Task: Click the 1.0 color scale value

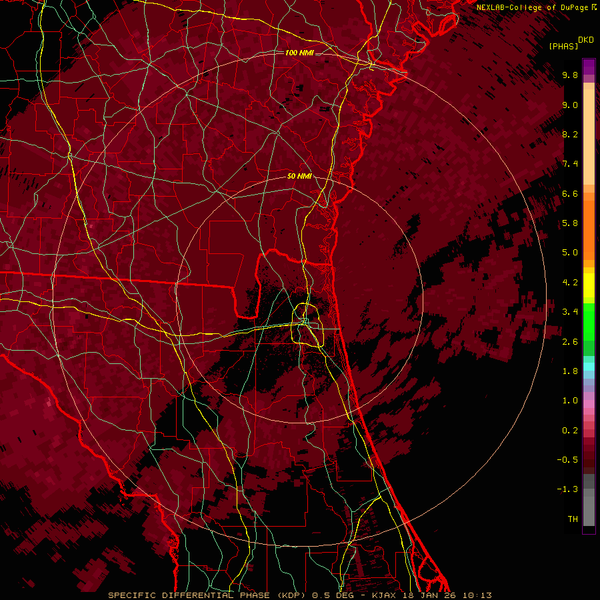Action: (570, 401)
